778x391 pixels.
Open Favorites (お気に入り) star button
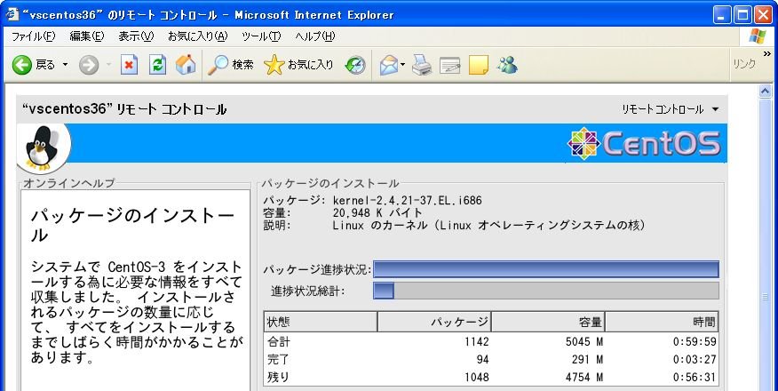[x=298, y=65]
